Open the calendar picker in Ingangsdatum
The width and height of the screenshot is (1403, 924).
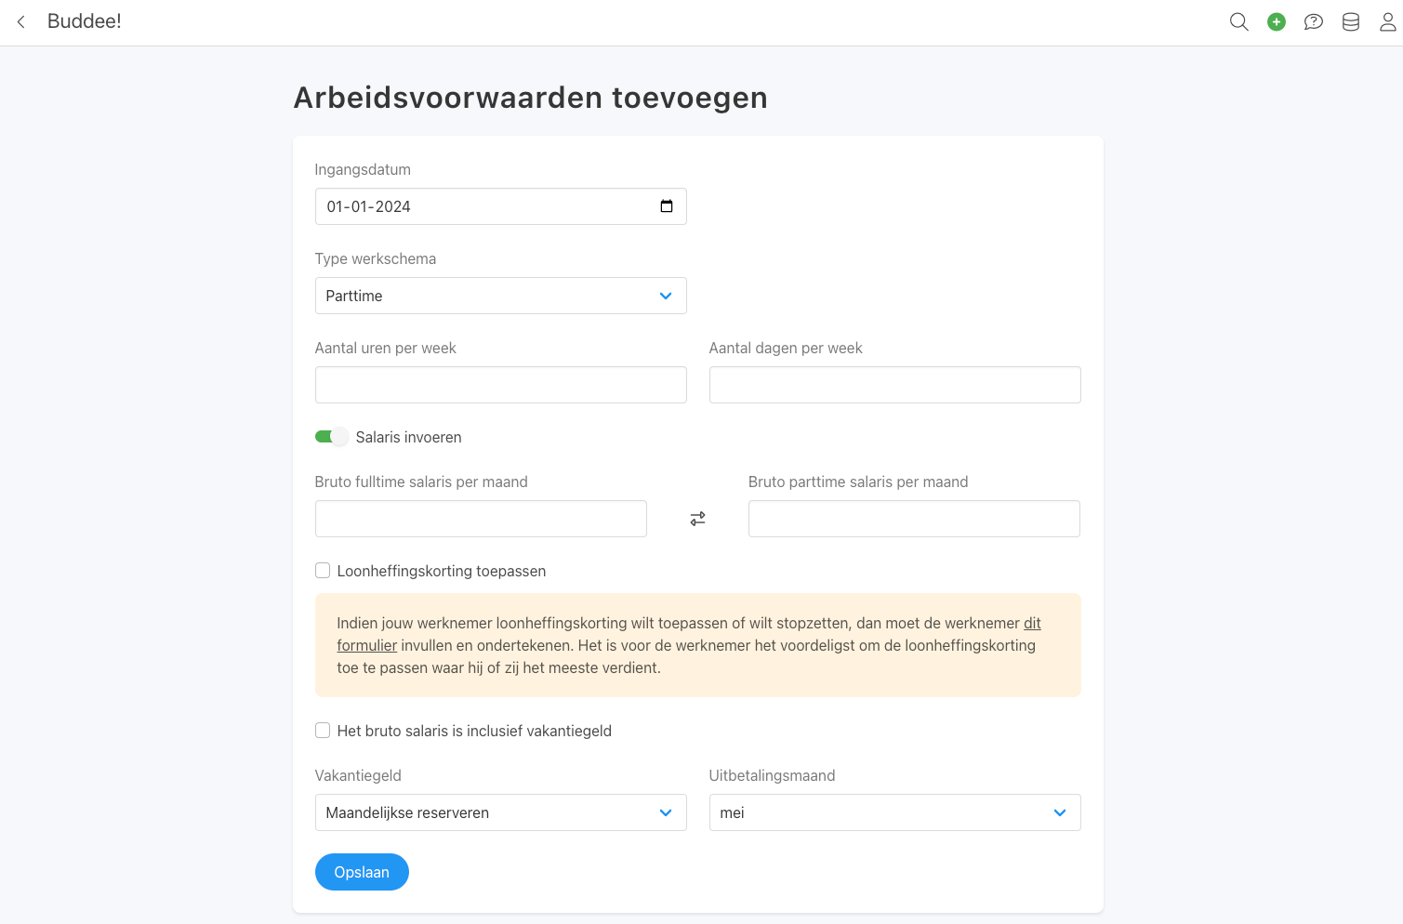coord(667,206)
